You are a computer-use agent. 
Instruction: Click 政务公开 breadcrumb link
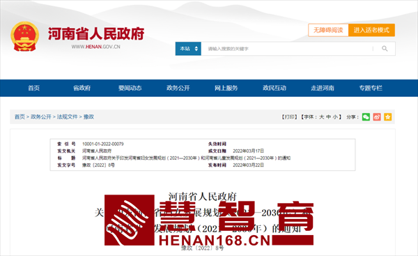pyautogui.click(x=41, y=117)
